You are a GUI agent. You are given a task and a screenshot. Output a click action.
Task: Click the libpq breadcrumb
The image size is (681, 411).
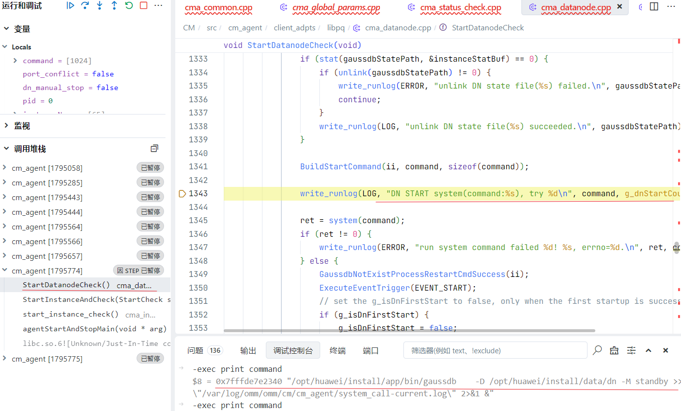[336, 28]
